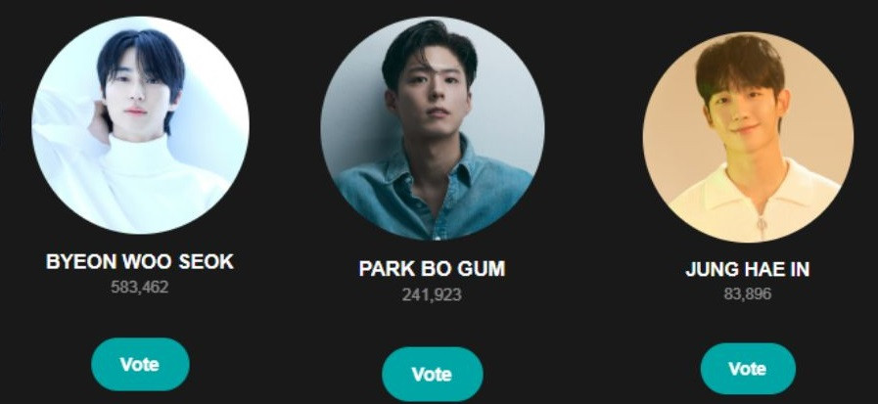Cast vote for candidate with 241,923 votes
Image resolution: width=878 pixels, height=404 pixels.
tap(432, 374)
